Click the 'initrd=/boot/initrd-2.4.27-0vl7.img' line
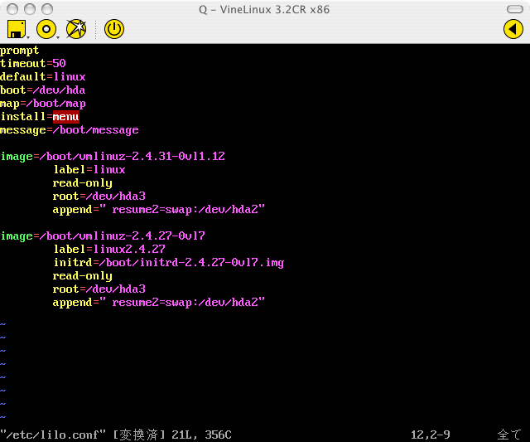Image resolution: width=530 pixels, height=442 pixels. [169, 263]
